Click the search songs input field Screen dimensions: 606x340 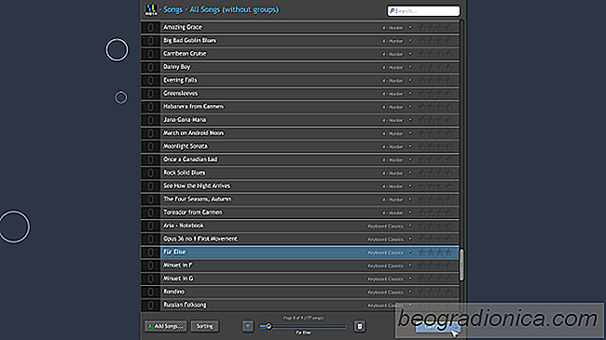[x=423, y=11]
